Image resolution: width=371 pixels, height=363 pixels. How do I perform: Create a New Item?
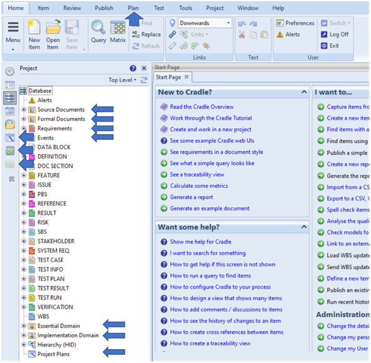(34, 34)
